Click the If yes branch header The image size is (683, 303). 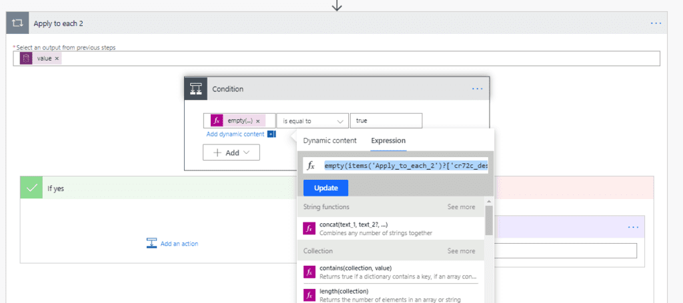coord(159,188)
